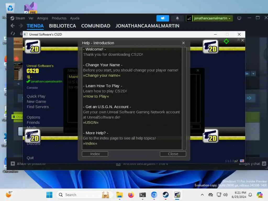Close the Help - Introduction dialog with X
Viewport: 268px width, 201px height.
coord(183,43)
